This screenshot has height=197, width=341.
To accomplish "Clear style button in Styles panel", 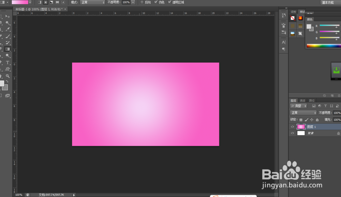I will tap(325, 96).
